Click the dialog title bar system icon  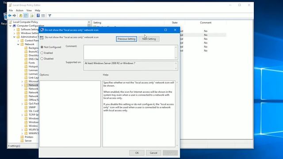pyautogui.click(x=42, y=30)
